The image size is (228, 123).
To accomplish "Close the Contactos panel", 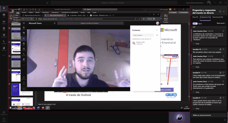I will (x=157, y=30).
